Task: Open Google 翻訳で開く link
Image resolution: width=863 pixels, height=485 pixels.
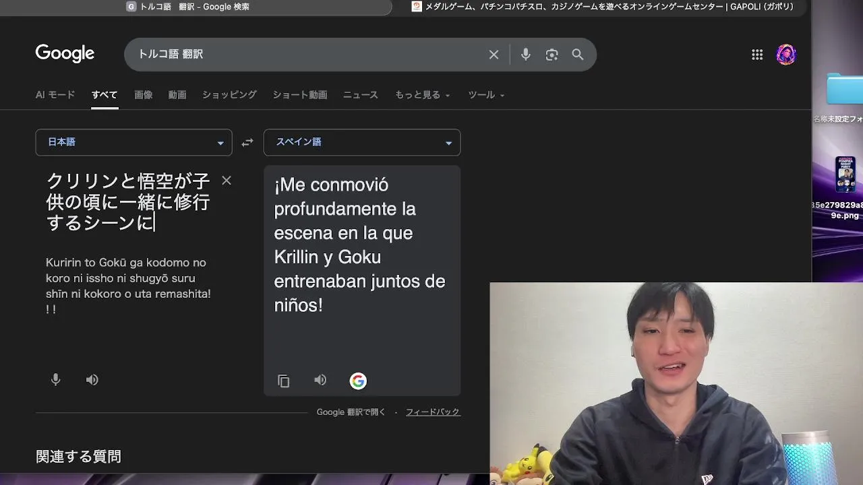Action: 351,412
